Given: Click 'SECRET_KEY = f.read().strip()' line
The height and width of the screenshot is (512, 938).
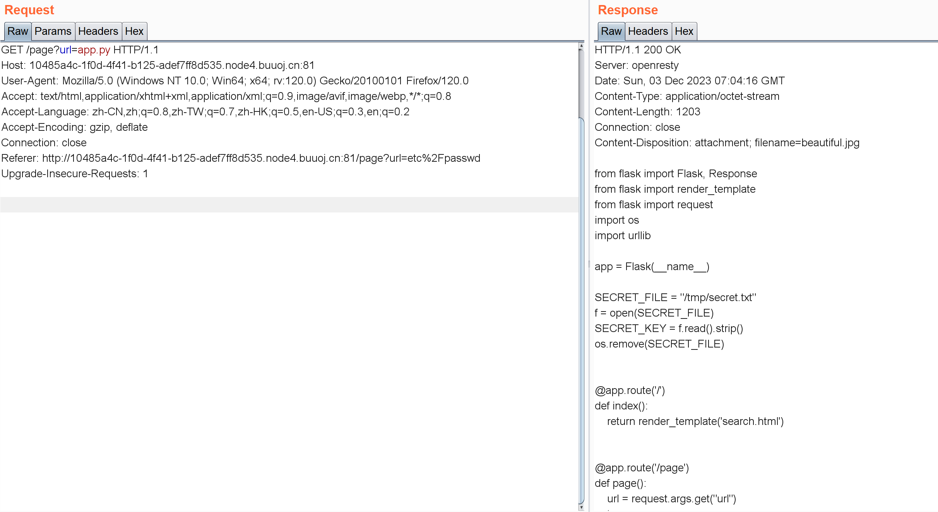Looking at the screenshot, I should 669,329.
